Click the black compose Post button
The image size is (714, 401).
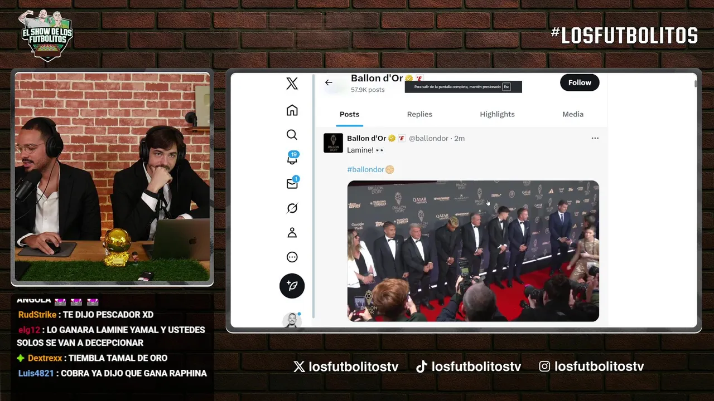tap(292, 286)
